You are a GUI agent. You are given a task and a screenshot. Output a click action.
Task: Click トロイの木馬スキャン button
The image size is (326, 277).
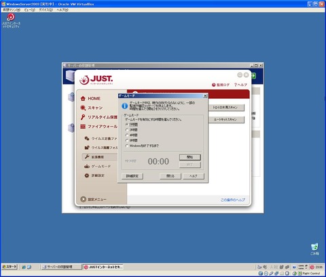click(226, 108)
